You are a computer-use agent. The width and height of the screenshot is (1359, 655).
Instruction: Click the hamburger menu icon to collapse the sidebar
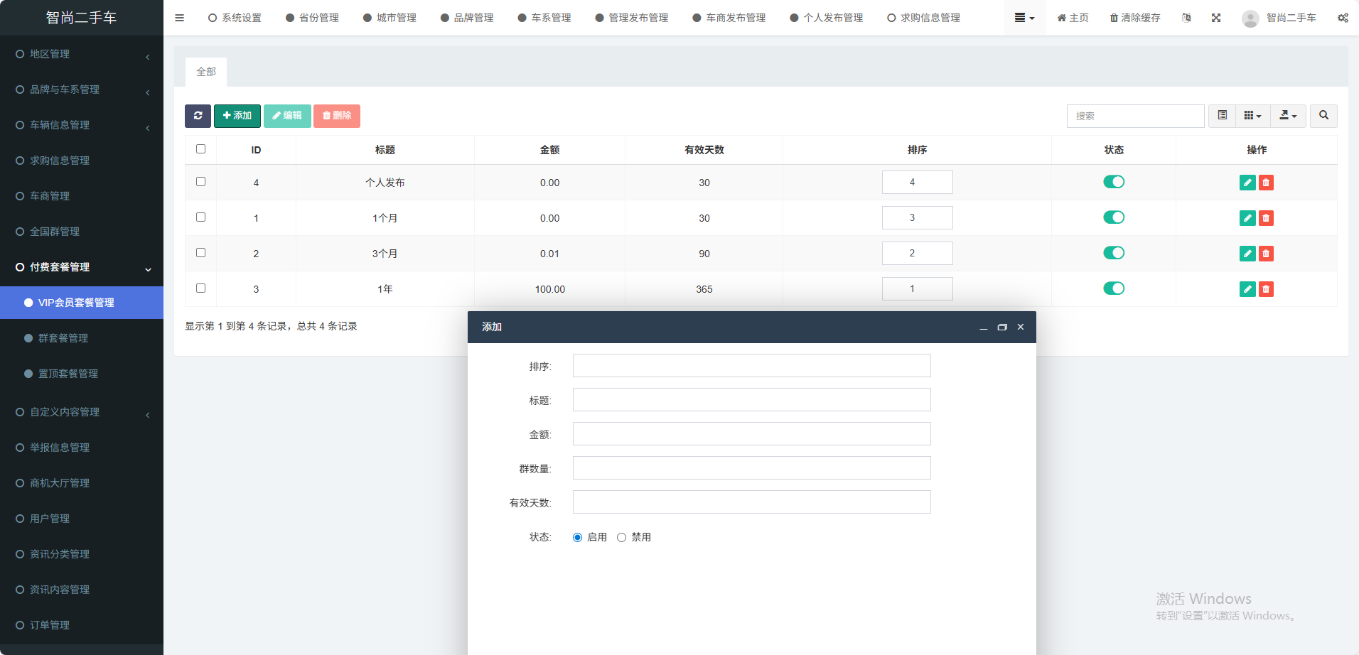(179, 18)
